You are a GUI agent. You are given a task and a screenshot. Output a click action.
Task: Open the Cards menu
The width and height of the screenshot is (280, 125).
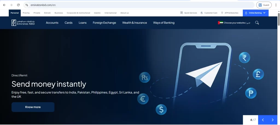pyautogui.click(x=69, y=23)
